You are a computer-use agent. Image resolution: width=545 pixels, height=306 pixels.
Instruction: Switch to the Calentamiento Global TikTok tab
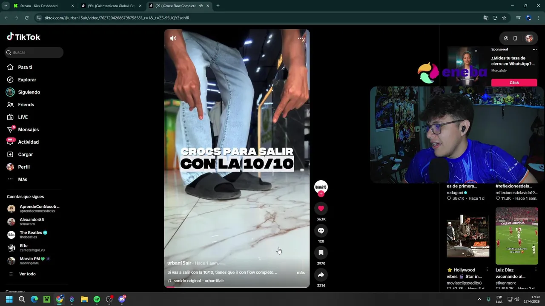coord(112,6)
